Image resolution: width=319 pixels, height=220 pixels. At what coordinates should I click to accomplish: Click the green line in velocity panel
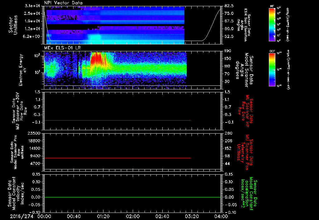click(132, 197)
